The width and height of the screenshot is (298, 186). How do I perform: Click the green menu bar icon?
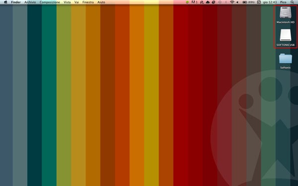coord(187,2)
